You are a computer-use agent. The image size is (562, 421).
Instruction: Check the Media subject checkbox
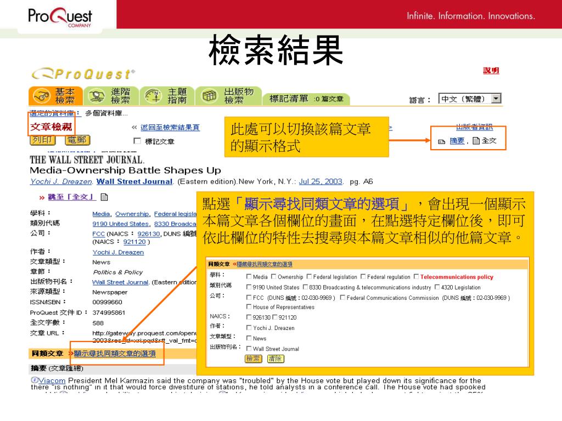249,276
